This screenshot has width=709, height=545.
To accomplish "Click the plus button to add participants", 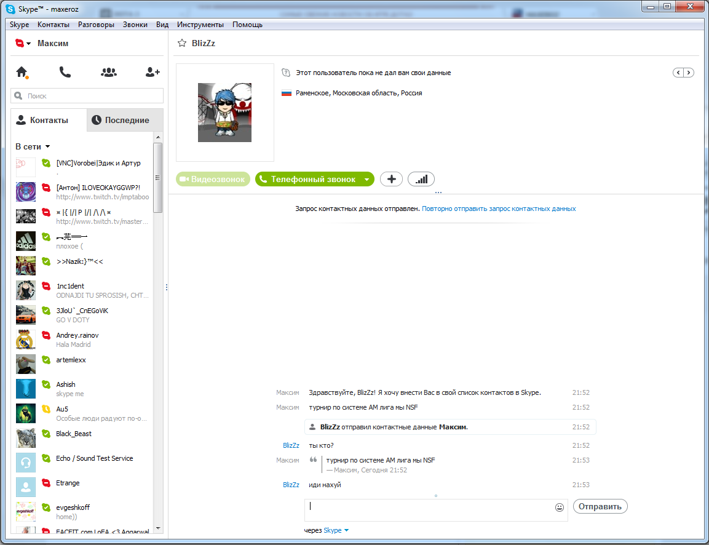I will pos(391,179).
